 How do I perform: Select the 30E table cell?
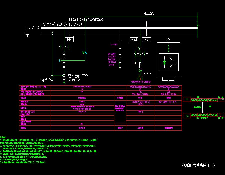[82, 92]
